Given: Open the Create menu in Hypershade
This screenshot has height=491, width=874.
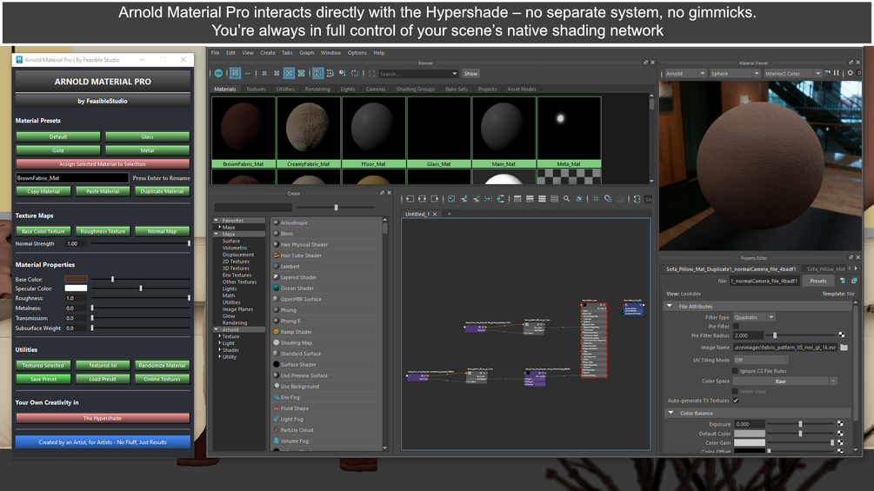Looking at the screenshot, I should point(268,53).
